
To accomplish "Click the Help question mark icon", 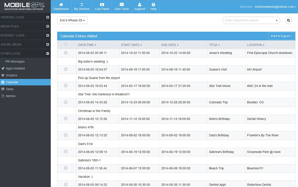I will click(x=153, y=5).
